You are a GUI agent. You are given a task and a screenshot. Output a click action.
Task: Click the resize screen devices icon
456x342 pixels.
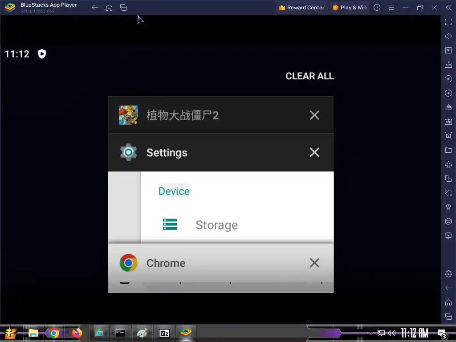(448, 179)
